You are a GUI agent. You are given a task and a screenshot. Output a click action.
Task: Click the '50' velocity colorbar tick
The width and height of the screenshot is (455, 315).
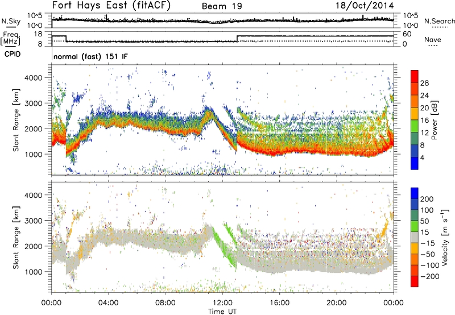click(424, 221)
